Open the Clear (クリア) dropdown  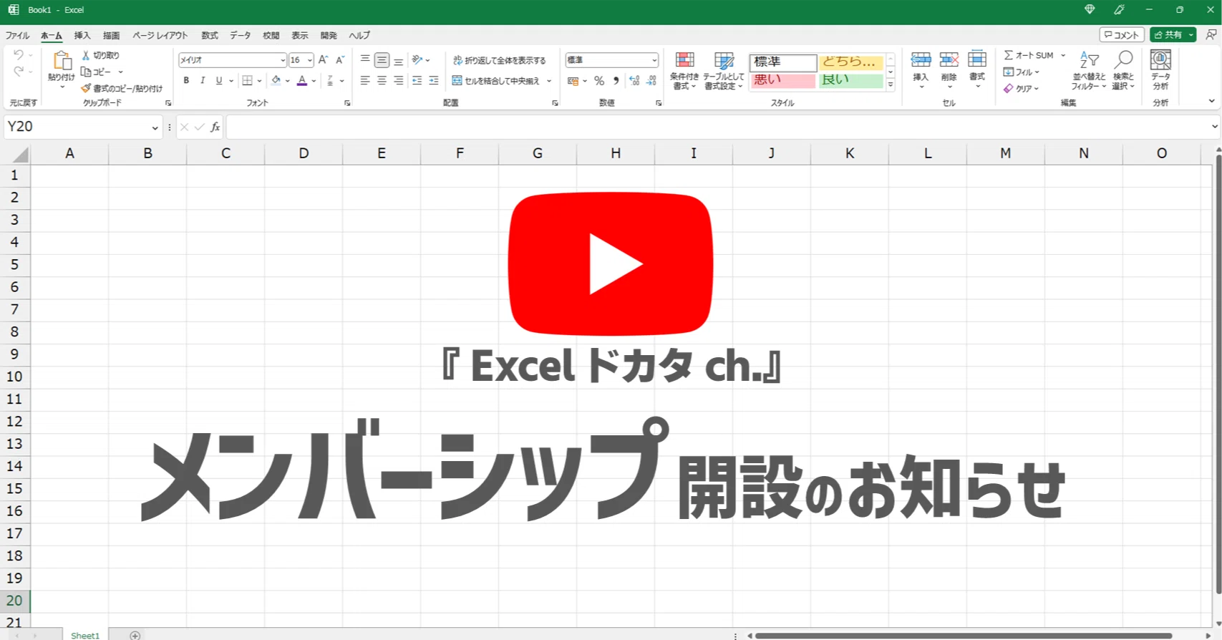coord(1021,88)
